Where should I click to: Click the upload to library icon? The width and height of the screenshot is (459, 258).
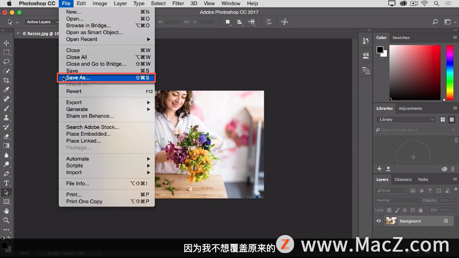click(388, 169)
